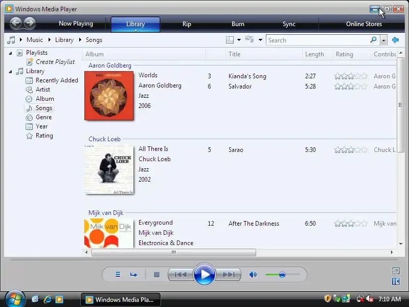The image size is (409, 307).
Task: Select the song Sarao
Action: tap(236, 150)
